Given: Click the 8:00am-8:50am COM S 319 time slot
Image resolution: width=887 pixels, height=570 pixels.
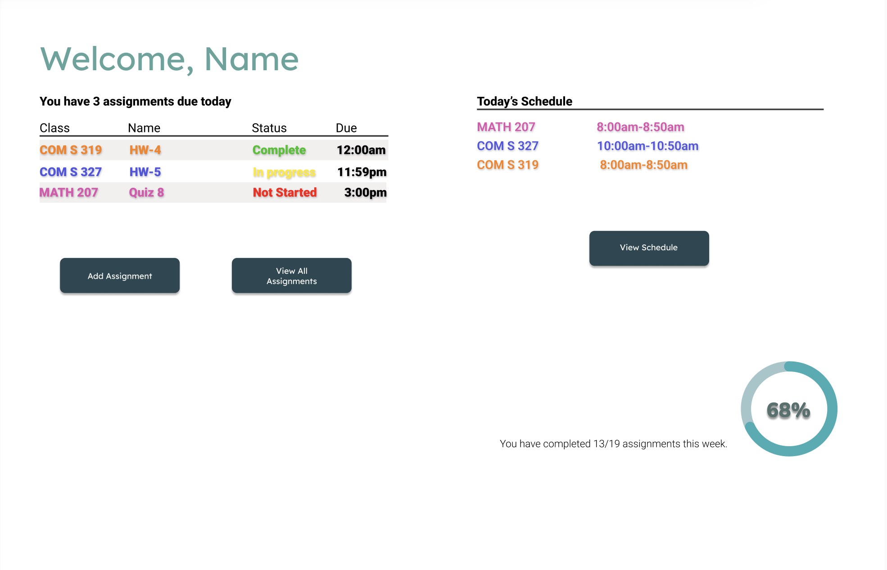Looking at the screenshot, I should coord(643,165).
